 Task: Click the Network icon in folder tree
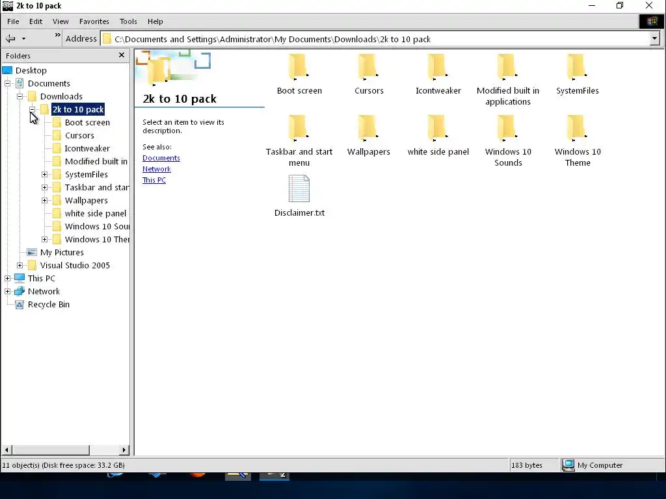pyautogui.click(x=20, y=291)
